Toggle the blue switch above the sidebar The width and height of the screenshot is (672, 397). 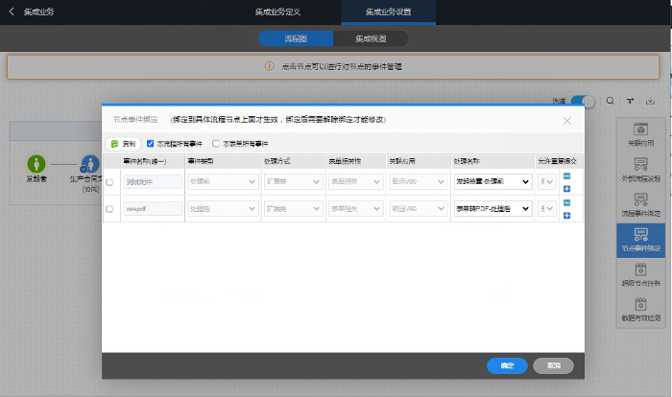(x=582, y=101)
